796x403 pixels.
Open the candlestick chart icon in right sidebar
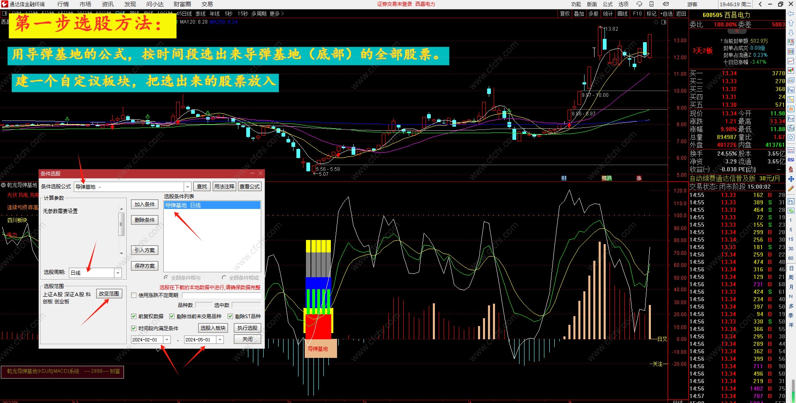coord(791,71)
